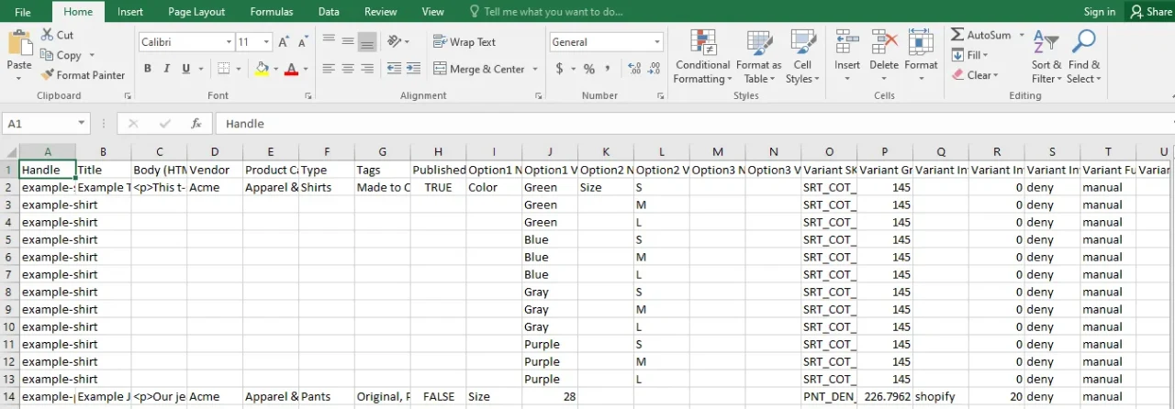Toggle Bottom Align

click(367, 42)
